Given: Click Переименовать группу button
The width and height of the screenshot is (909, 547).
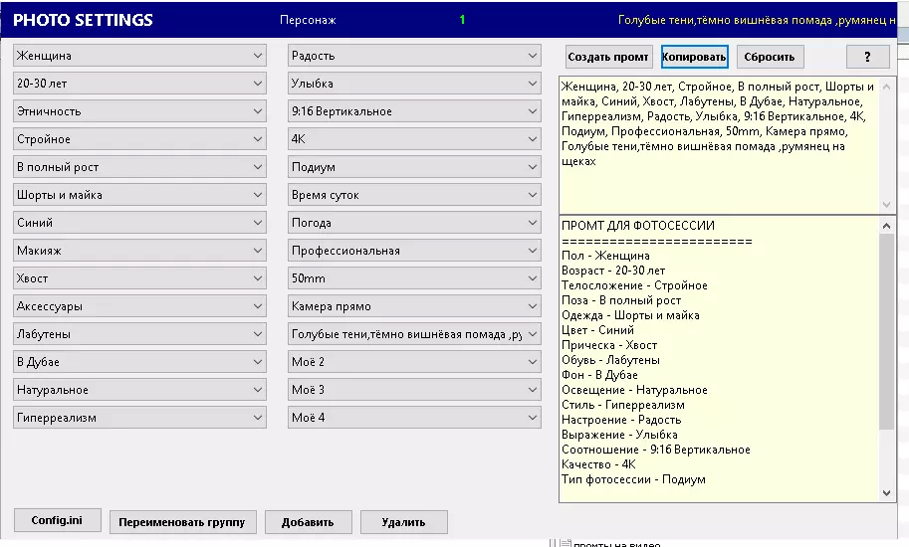Looking at the screenshot, I should tap(182, 522).
